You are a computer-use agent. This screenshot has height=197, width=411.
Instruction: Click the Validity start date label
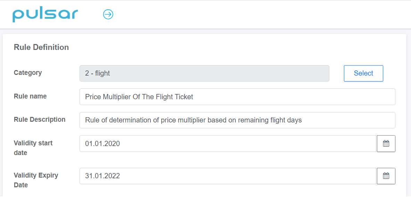33,148
